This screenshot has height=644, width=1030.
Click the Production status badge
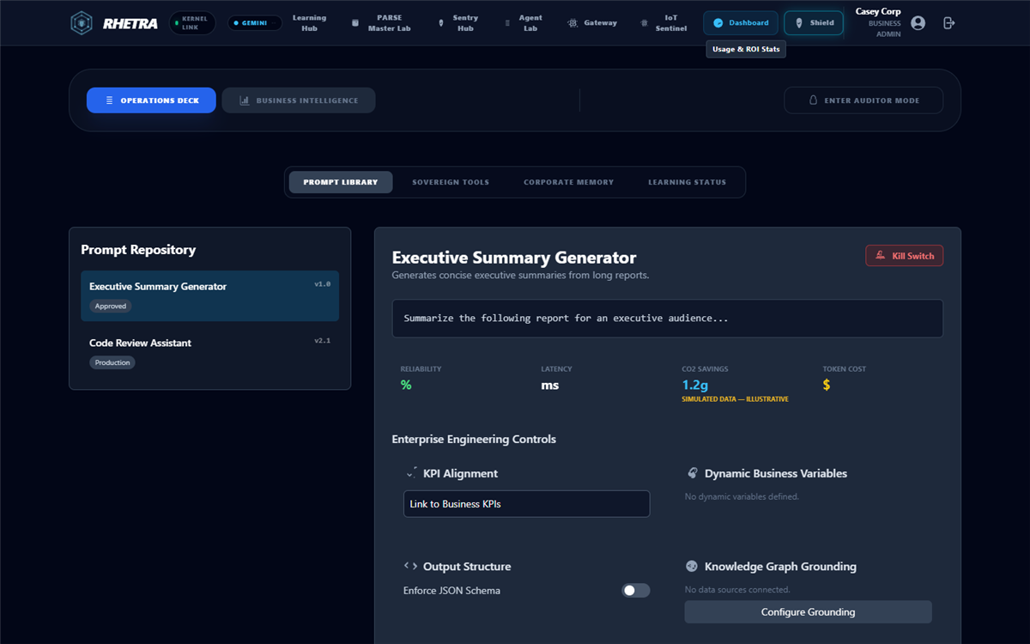coord(112,363)
